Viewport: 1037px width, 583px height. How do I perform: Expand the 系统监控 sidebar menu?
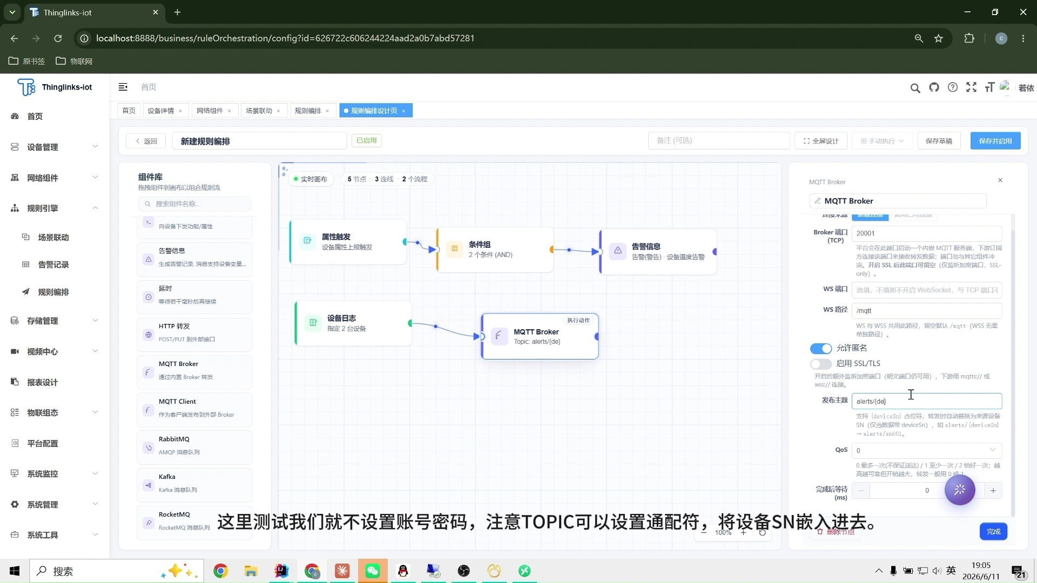click(x=55, y=473)
